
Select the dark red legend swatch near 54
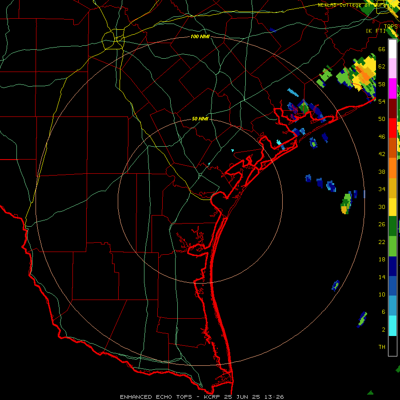click(x=392, y=109)
